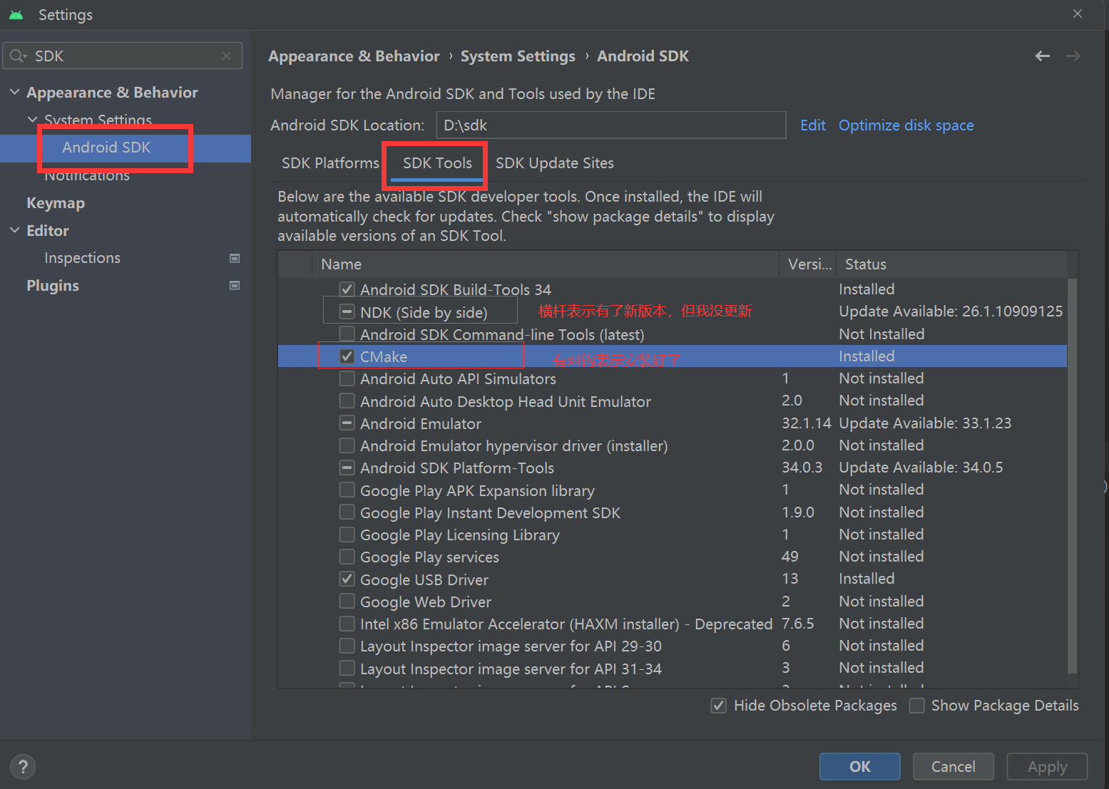This screenshot has height=789, width=1109.
Task: Collapse the Appearance & Behavior tree node
Action: tap(15, 92)
